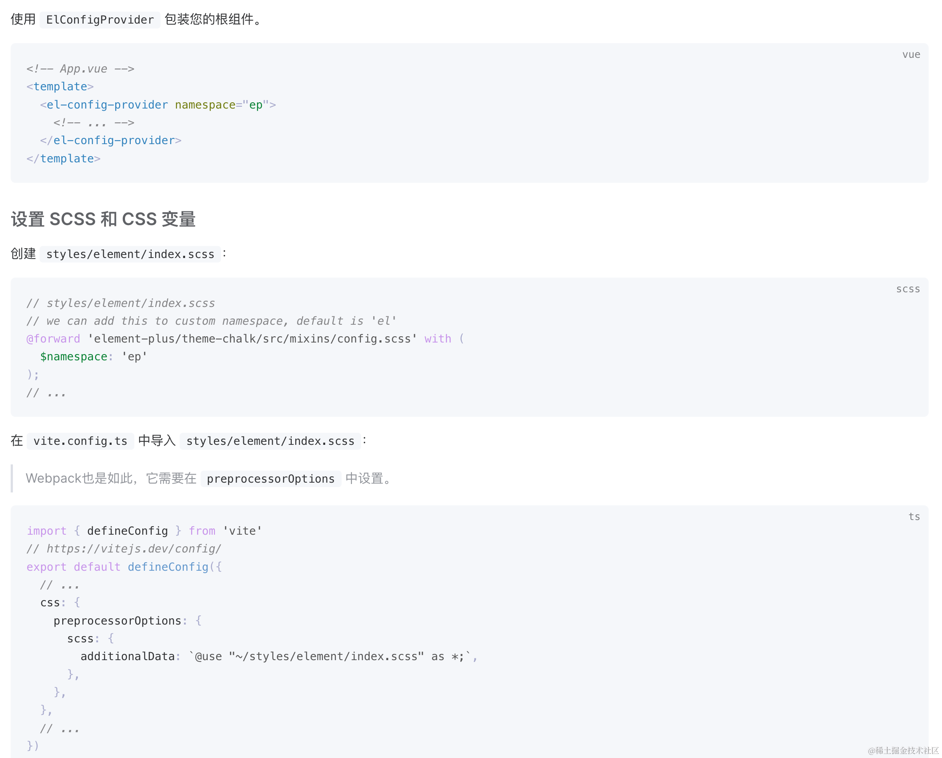Click the inline code "styles/element/index.scss" after 中导入

[270, 441]
